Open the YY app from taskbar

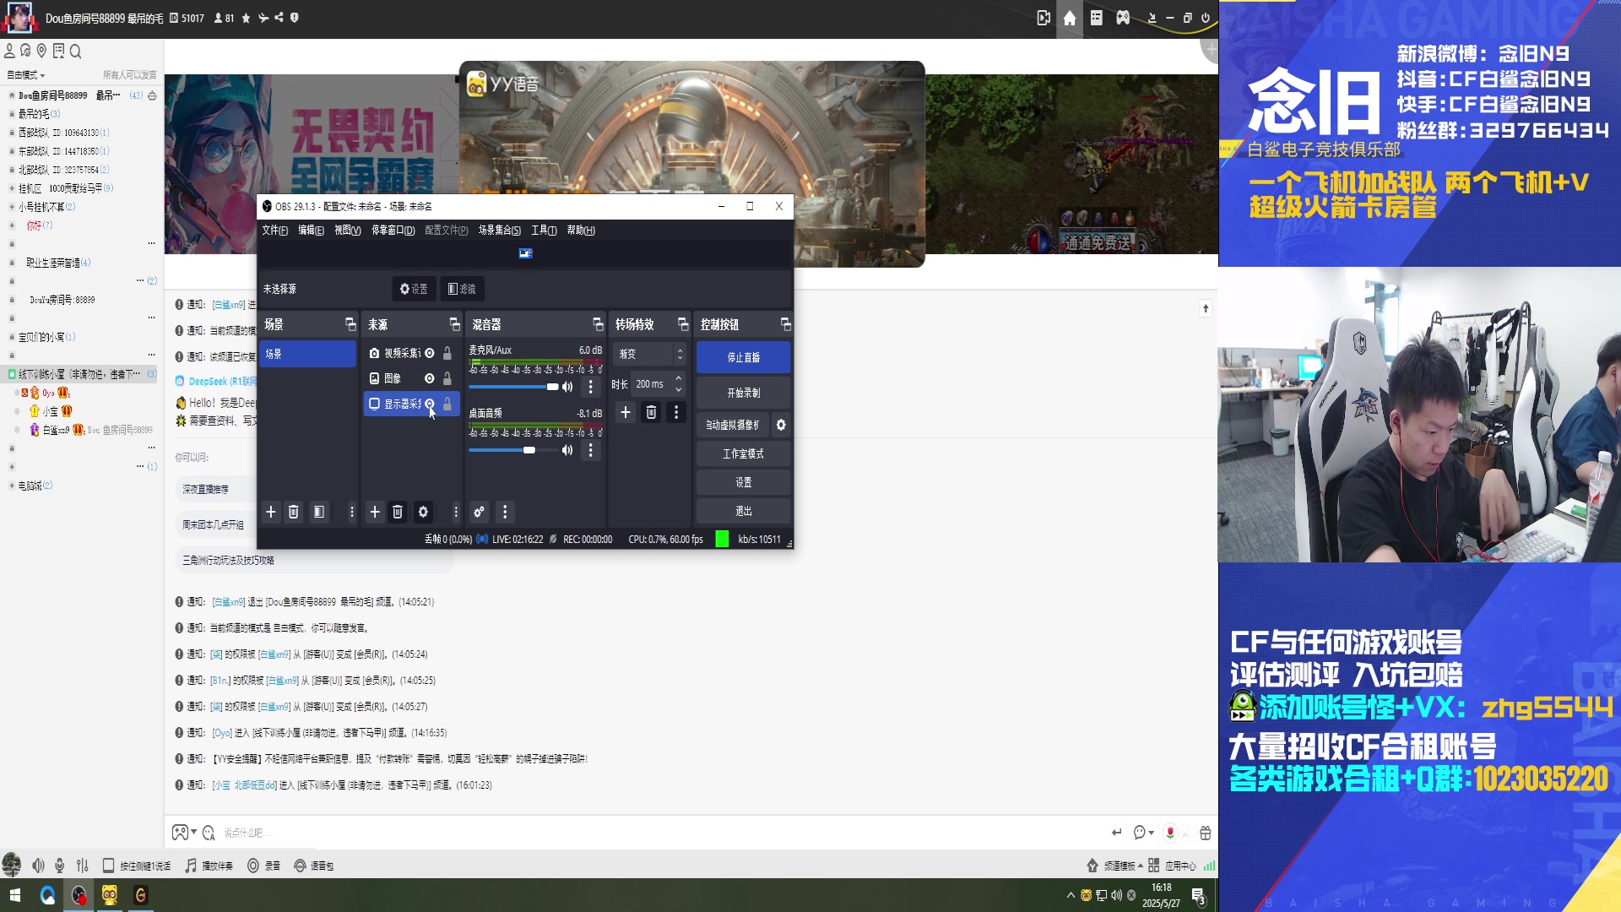tap(110, 895)
